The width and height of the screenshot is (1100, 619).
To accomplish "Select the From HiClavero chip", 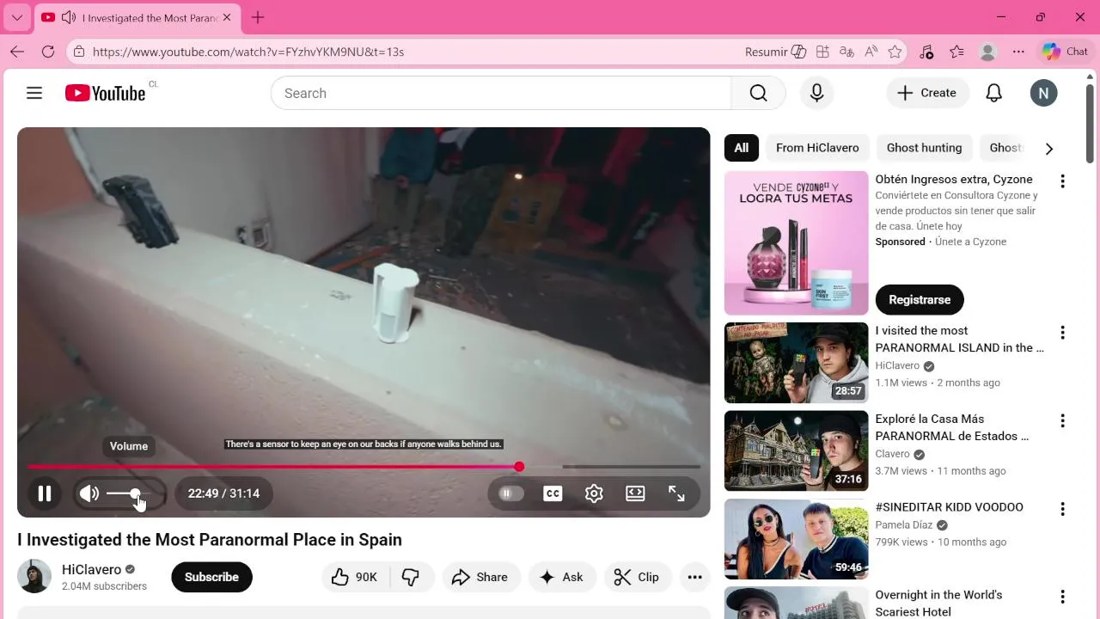I will [817, 148].
